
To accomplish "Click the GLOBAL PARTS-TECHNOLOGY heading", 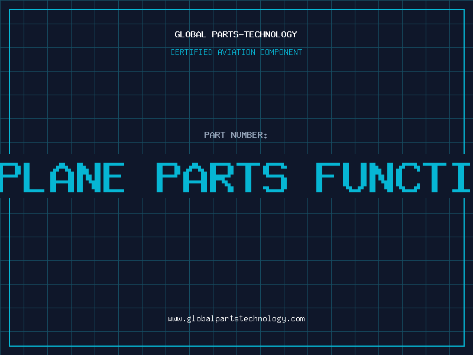I will pos(236,34).
